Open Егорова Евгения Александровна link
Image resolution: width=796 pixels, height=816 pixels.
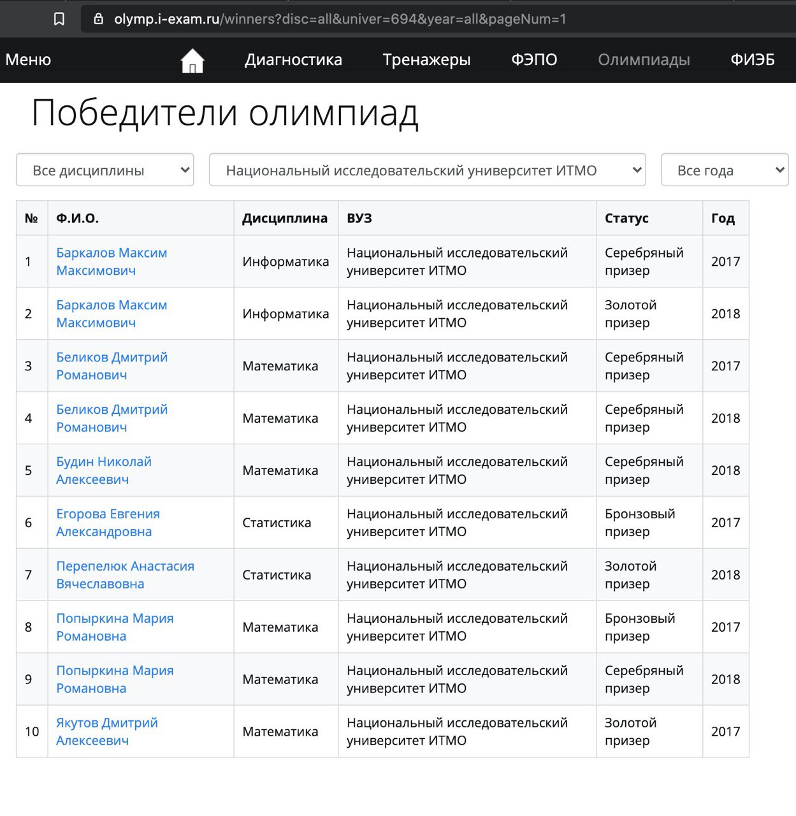(x=108, y=523)
